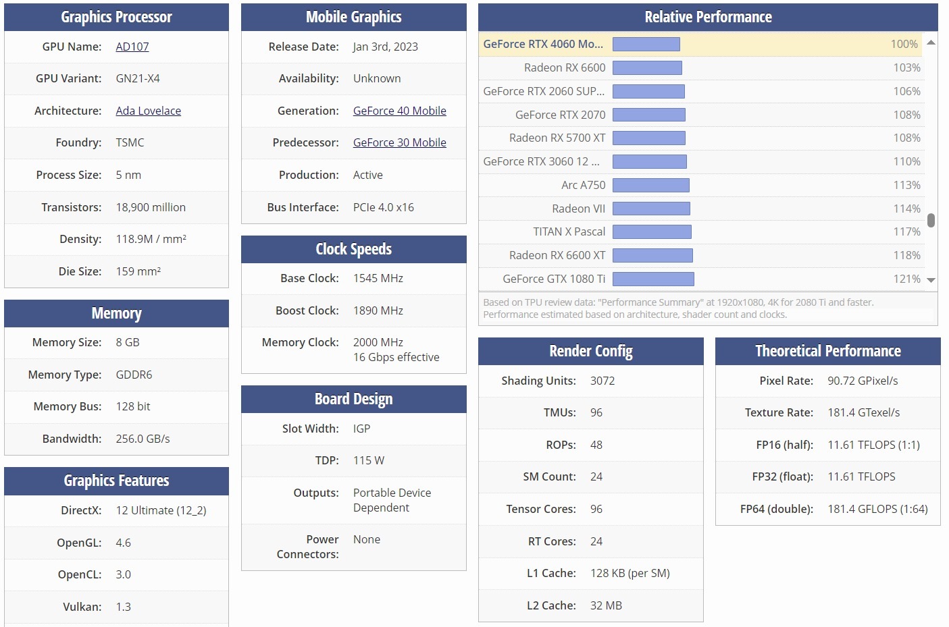Viewport: 949px width, 627px height.
Task: Click the 18,900 million transistors value
Action: (x=151, y=207)
